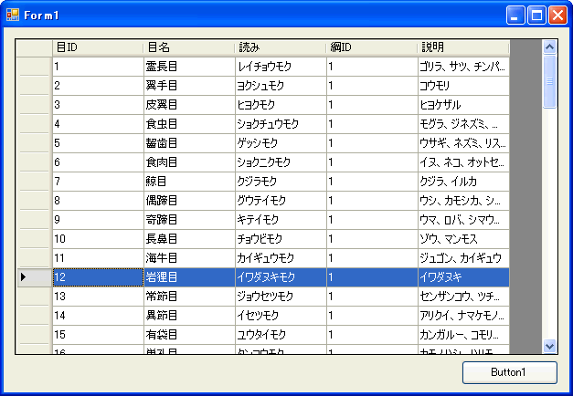Close the Form1 window

coord(557,16)
